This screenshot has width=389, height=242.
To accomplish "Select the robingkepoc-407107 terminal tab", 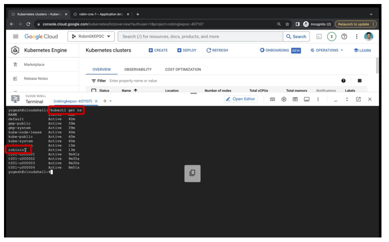I will [x=73, y=101].
